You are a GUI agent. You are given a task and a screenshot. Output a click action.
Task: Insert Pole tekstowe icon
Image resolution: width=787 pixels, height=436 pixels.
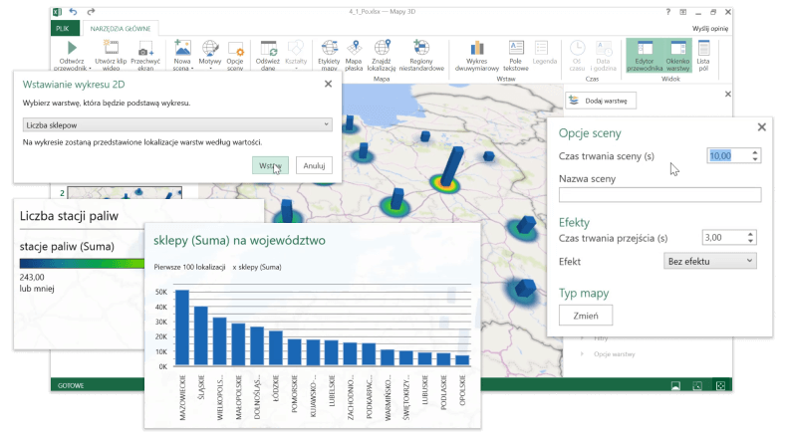point(516,48)
